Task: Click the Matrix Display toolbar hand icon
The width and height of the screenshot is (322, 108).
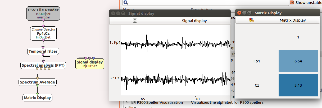Action: [252, 20]
